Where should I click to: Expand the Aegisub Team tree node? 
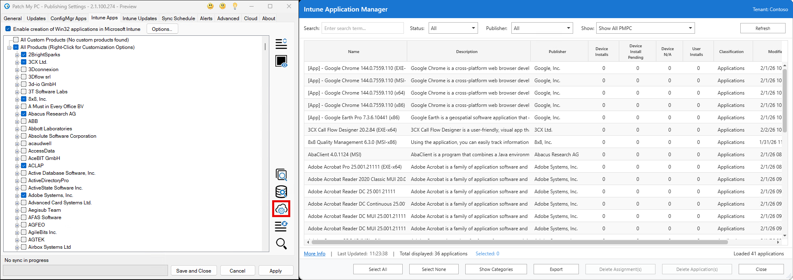[17, 211]
